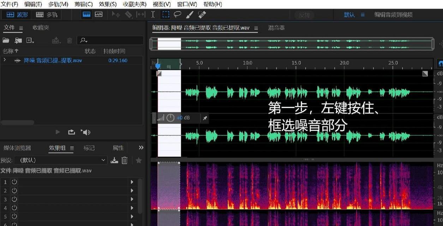Select the Move tool

(x=116, y=14)
